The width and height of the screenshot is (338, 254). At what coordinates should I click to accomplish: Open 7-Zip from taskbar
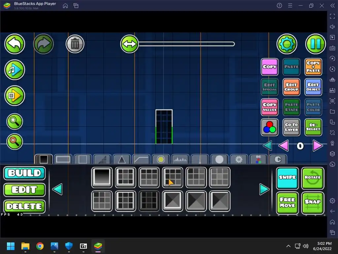[x=84, y=246]
